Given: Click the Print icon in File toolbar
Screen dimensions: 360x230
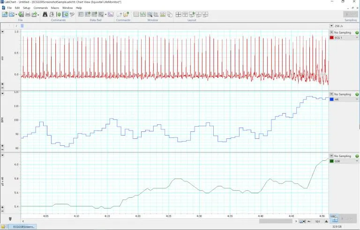Looking at the screenshot, I should tap(28, 14).
